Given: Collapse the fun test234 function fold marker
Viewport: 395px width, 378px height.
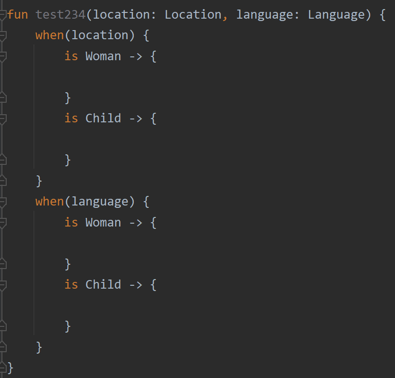Looking at the screenshot, I should pyautogui.click(x=2, y=15).
